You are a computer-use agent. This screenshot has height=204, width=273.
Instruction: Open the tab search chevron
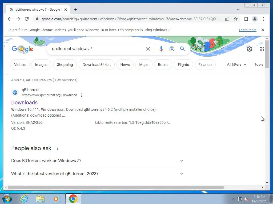pos(238,10)
